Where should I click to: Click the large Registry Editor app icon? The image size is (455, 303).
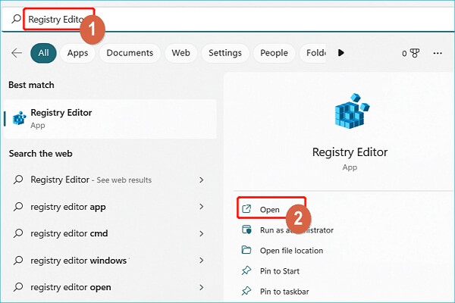tap(352, 111)
